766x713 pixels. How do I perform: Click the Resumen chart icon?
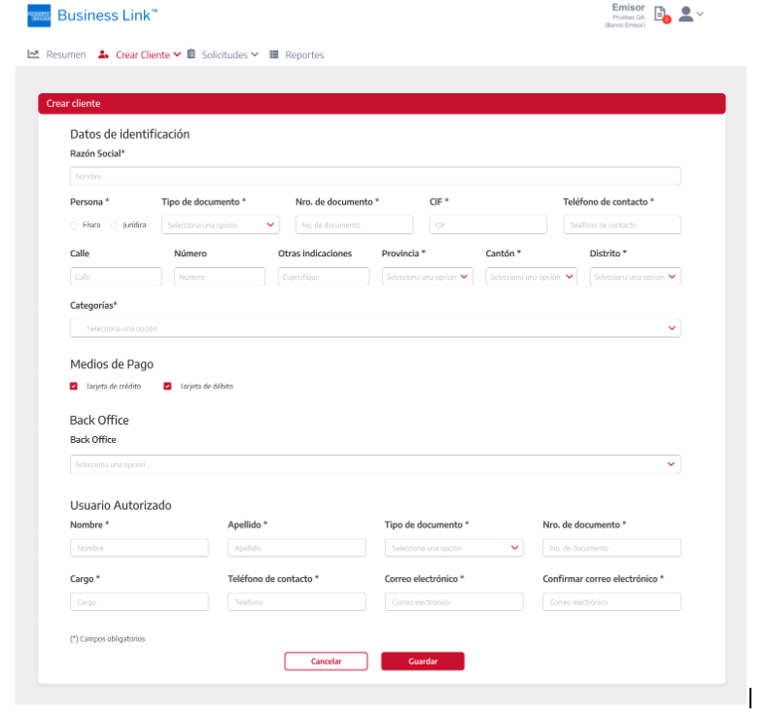pyautogui.click(x=33, y=54)
